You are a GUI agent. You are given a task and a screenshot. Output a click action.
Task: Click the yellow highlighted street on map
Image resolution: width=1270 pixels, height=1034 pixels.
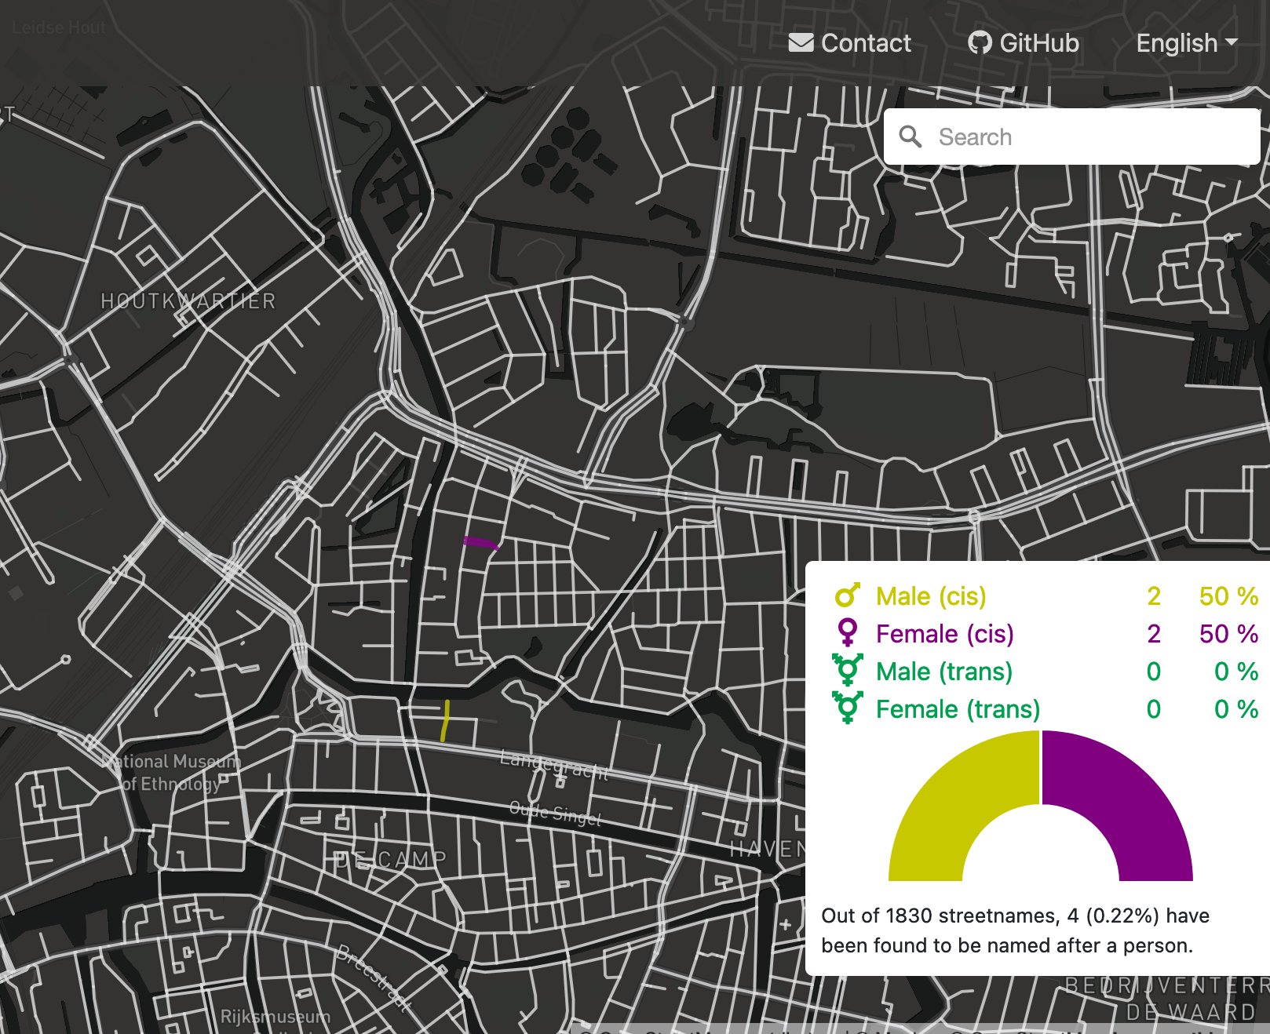click(445, 721)
